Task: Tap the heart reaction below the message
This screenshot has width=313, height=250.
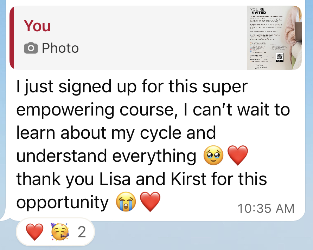Action: click(34, 232)
